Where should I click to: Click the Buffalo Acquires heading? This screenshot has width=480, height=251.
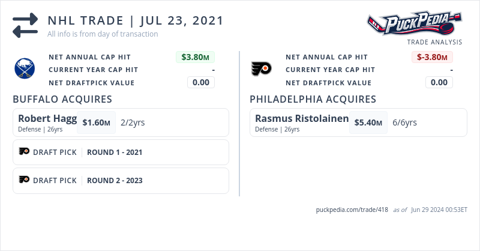(62, 99)
